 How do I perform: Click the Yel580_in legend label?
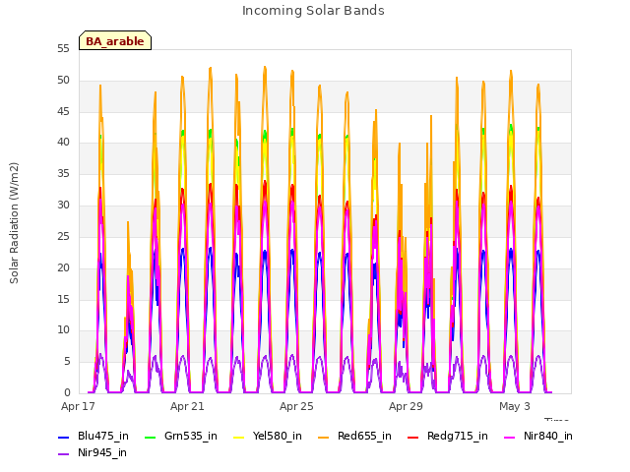(278, 436)
